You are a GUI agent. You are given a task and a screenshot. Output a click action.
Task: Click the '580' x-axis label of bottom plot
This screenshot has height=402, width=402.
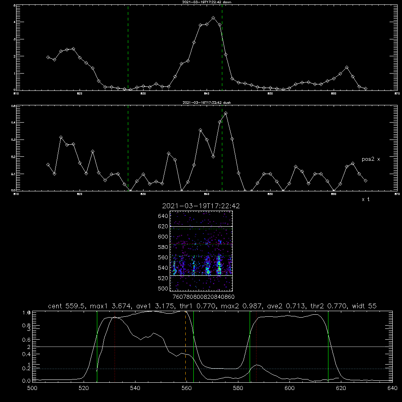point(238,388)
